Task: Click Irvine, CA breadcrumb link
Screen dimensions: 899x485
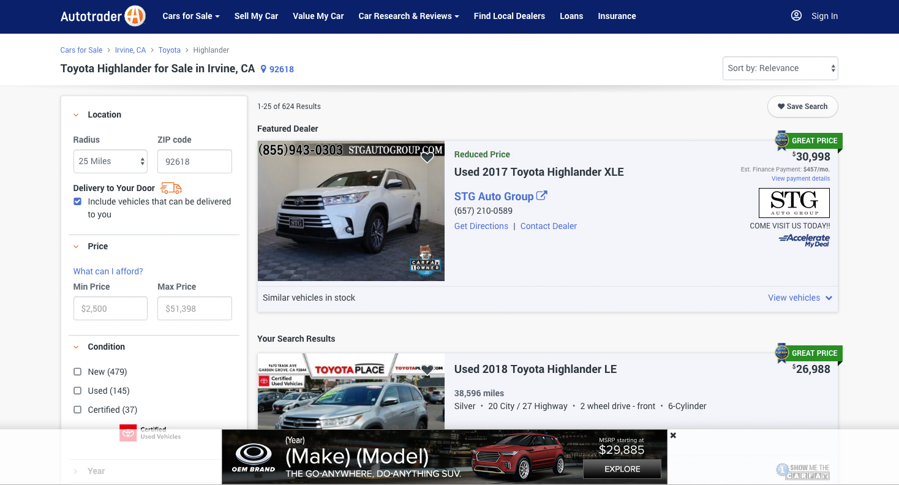Action: pos(130,50)
